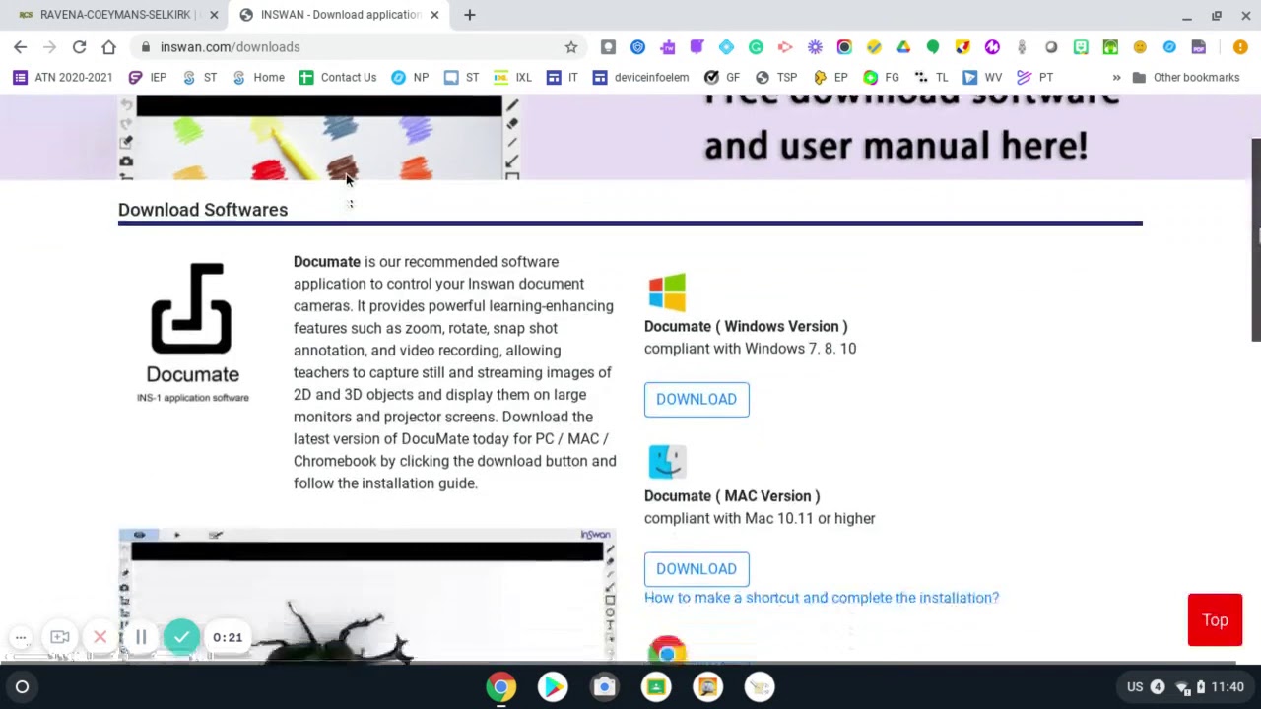Open the WV bookmark
The height and width of the screenshot is (709, 1261).
pos(982,77)
